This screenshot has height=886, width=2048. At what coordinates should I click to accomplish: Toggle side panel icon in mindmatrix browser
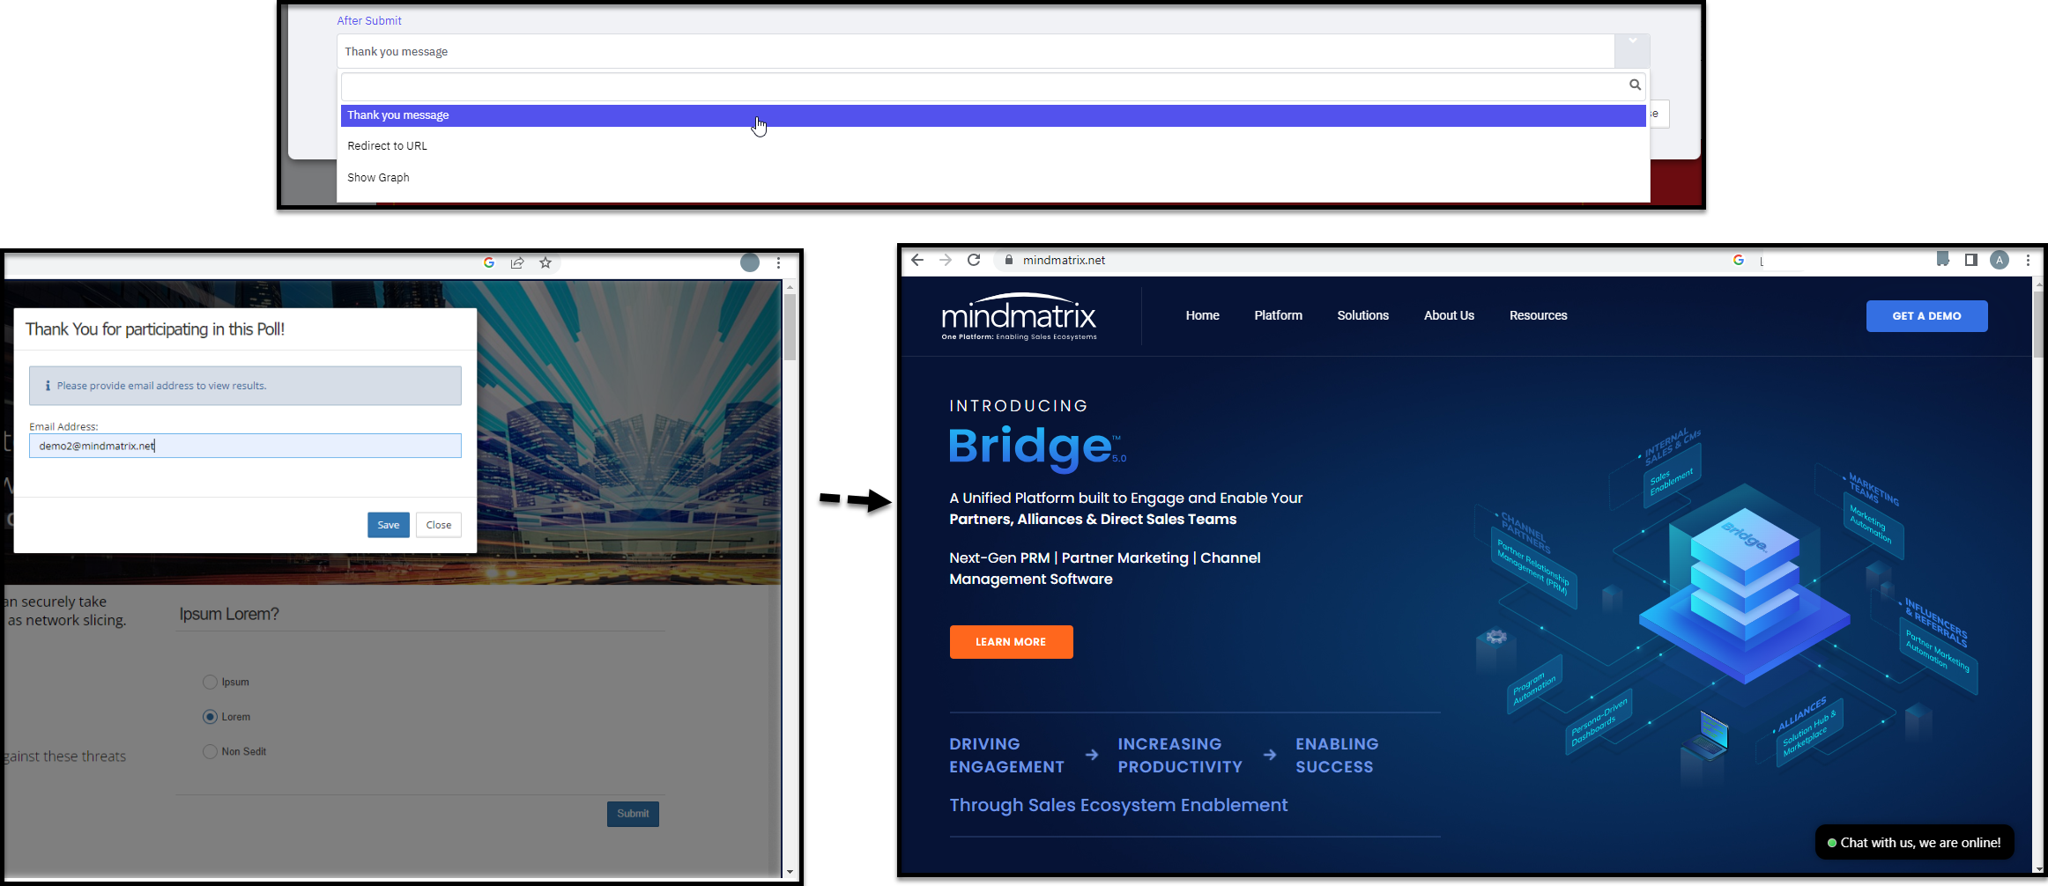[x=1971, y=260]
